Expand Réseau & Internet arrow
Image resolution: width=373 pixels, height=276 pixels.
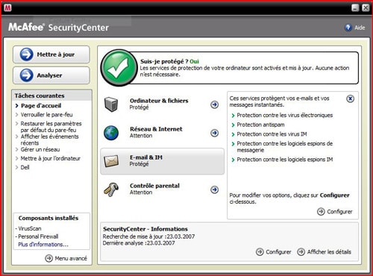click(x=214, y=133)
